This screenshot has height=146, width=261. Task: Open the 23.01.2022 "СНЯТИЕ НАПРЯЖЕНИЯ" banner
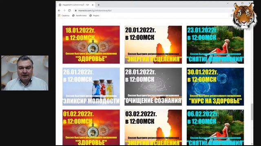(x=215, y=45)
